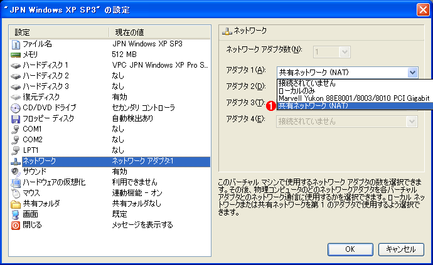Select the ハードウェアの仮想化 setting
Screen dimensions: 433x265
(x=110, y=182)
